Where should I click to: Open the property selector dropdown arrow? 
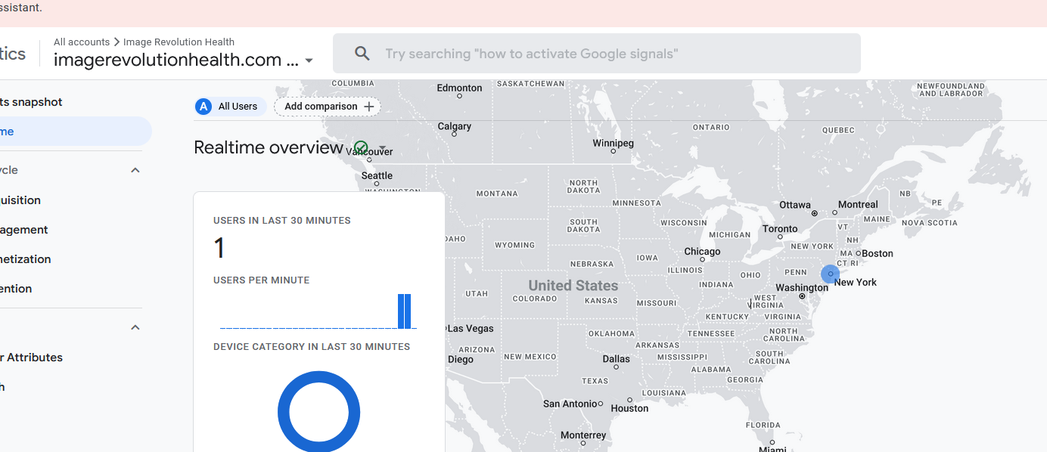[309, 61]
